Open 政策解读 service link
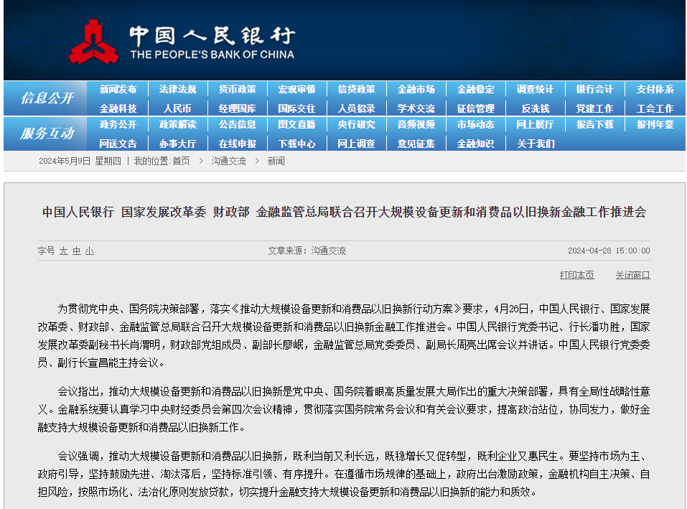The width and height of the screenshot is (687, 509). 177,124
